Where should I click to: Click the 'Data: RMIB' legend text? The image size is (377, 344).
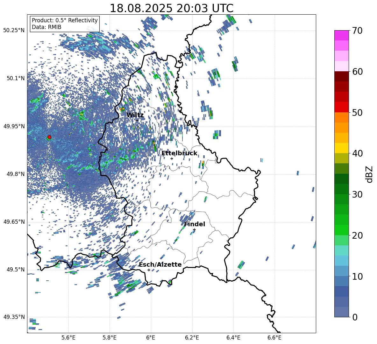click(x=46, y=27)
